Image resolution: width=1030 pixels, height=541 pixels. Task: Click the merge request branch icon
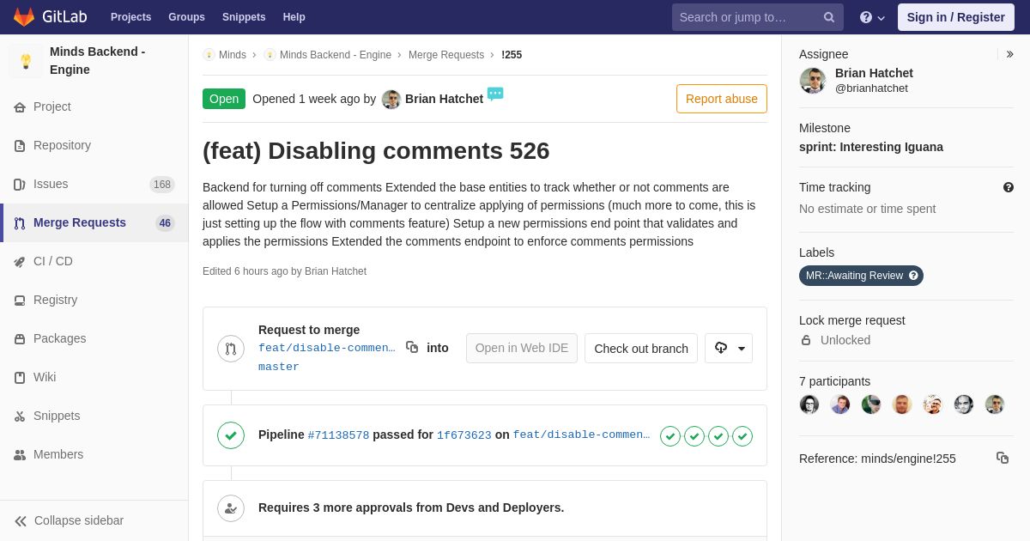tap(231, 349)
